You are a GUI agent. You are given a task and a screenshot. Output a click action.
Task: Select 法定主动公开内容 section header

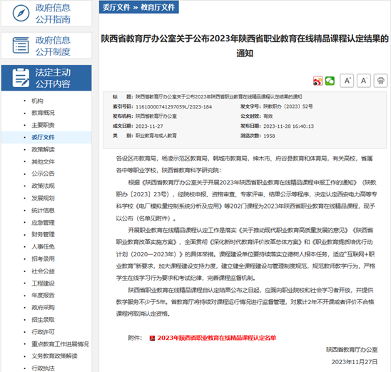tap(46, 78)
